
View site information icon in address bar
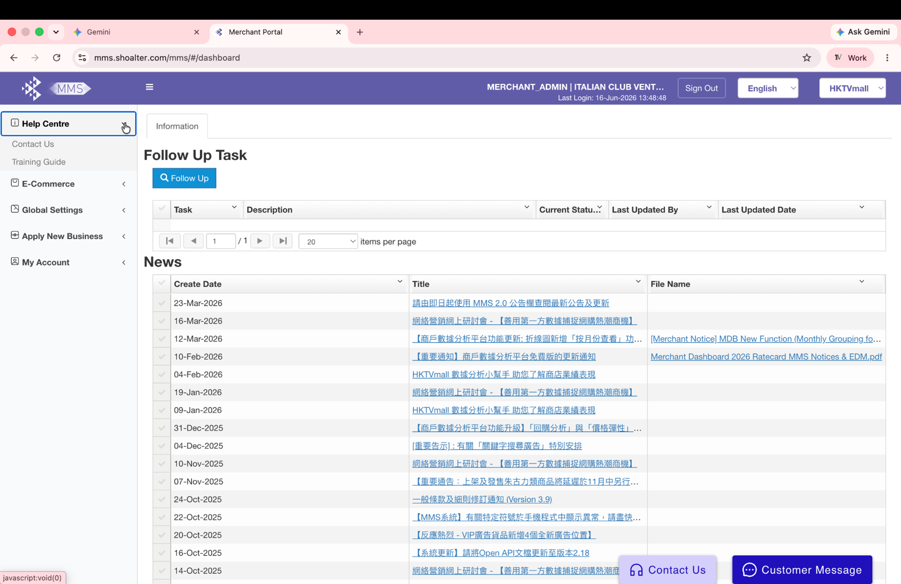[x=82, y=57]
